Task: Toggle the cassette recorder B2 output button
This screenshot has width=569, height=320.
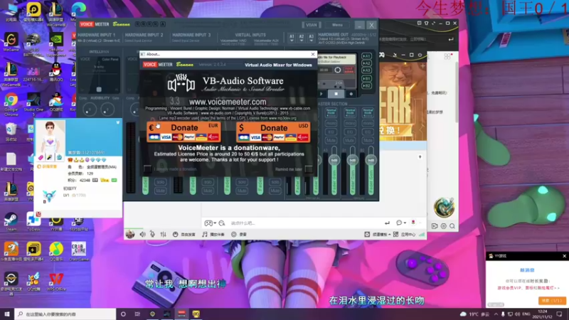Action: click(x=366, y=85)
